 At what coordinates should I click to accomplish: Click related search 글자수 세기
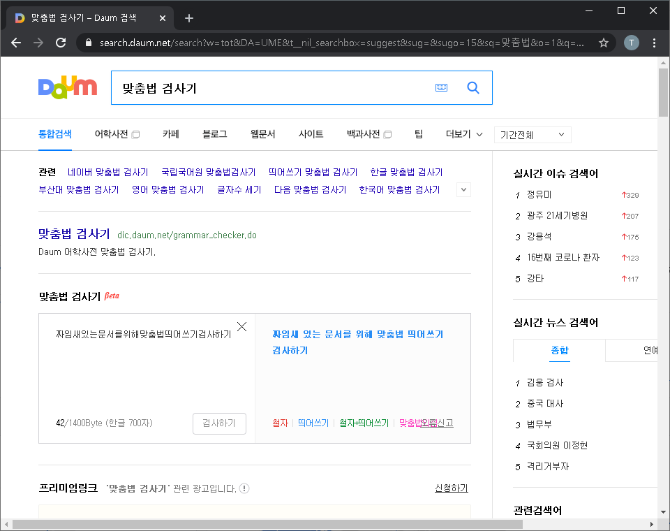(239, 189)
